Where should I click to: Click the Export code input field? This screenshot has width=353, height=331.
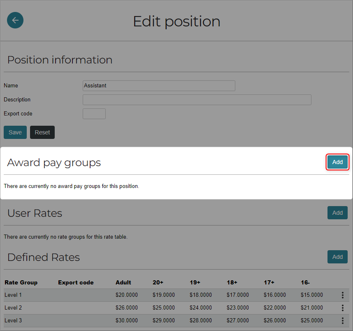[x=94, y=114]
